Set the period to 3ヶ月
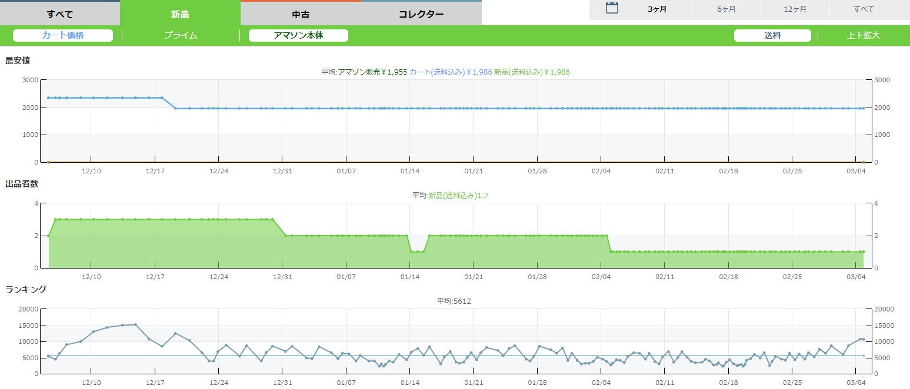 pos(657,9)
